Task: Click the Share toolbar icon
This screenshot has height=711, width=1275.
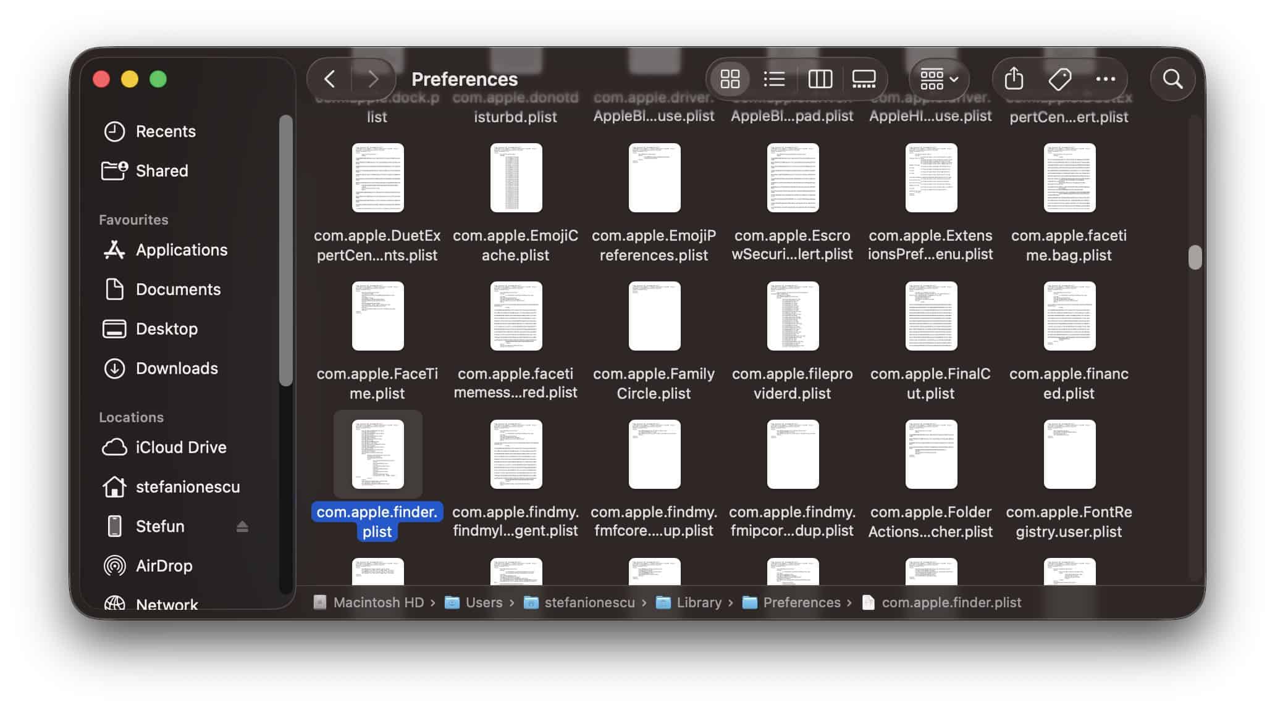Action: pos(1014,79)
